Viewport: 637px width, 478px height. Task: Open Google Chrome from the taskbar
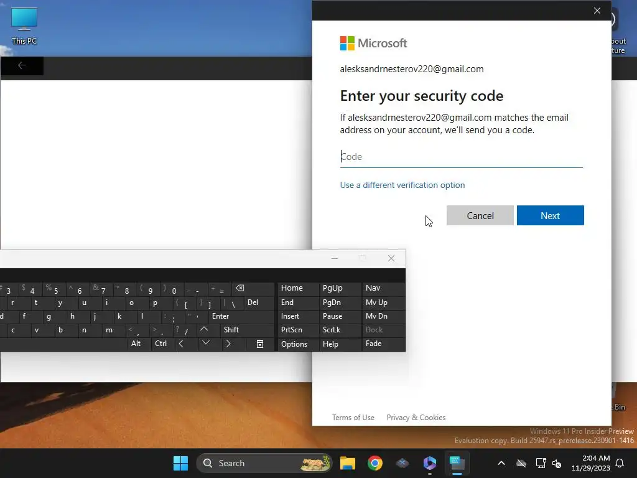pyautogui.click(x=375, y=463)
